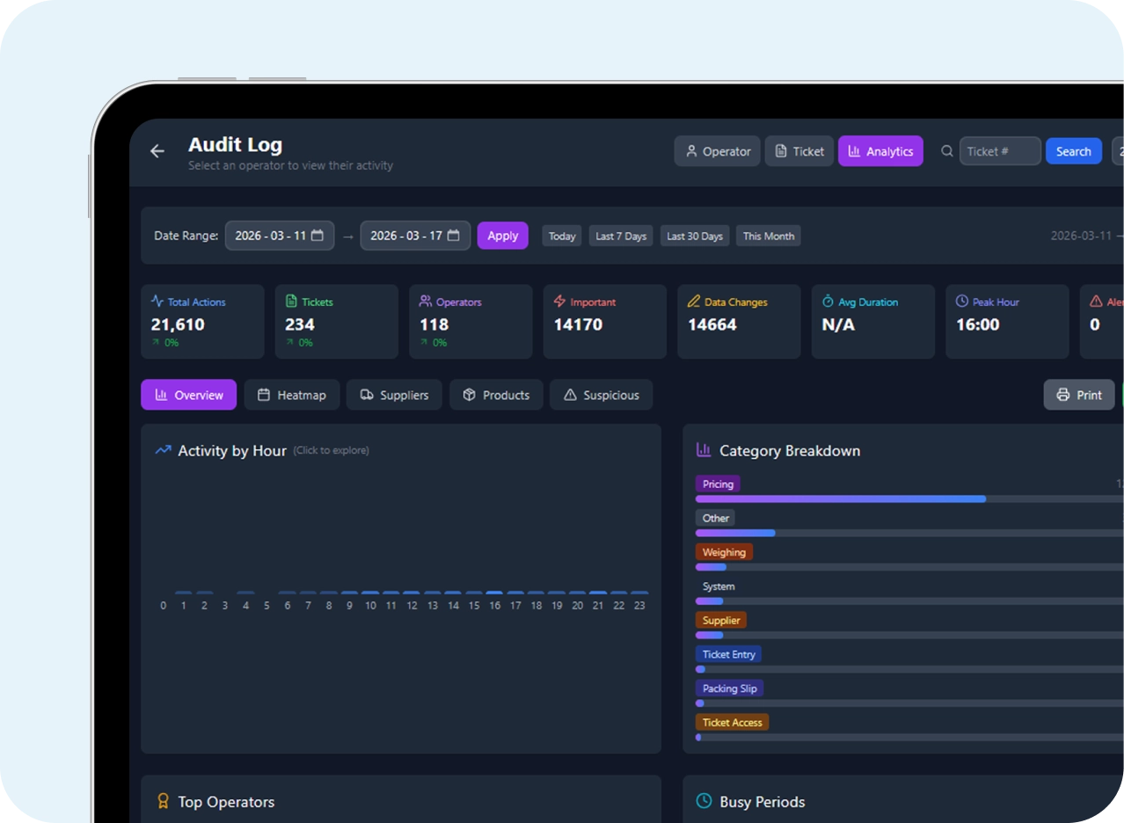
Task: Click the Peak Hour value 16:00
Action: 978,324
